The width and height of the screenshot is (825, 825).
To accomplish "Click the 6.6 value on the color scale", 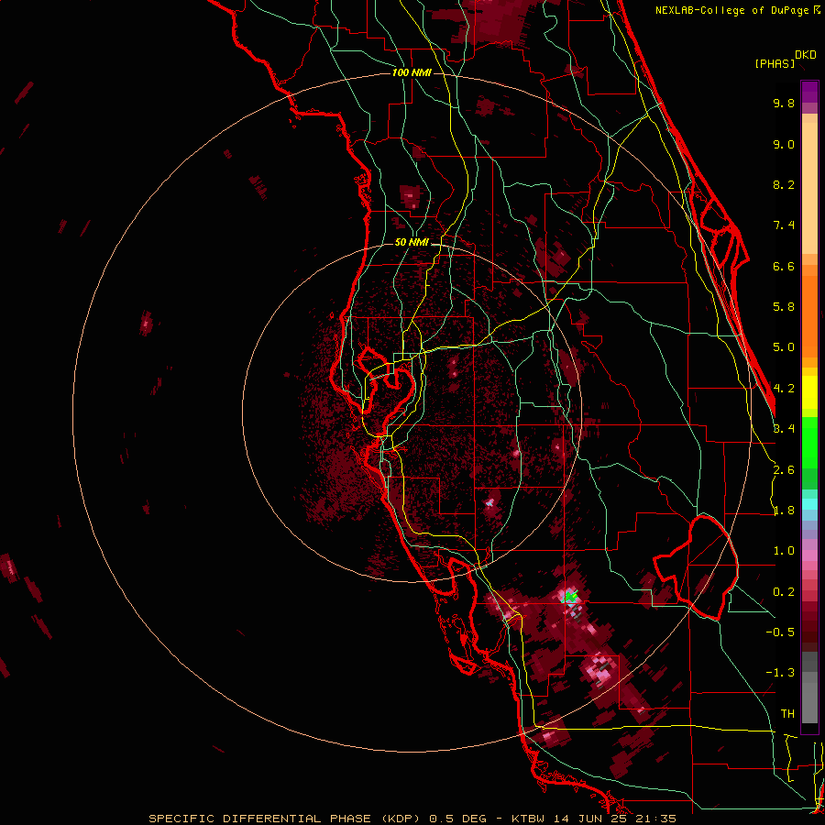I will 784,266.
